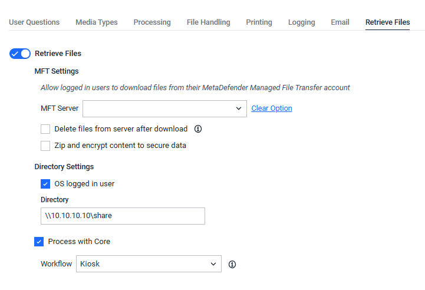Screen dimensions: 425x290
Task: Open the Printing tab
Action: click(259, 22)
